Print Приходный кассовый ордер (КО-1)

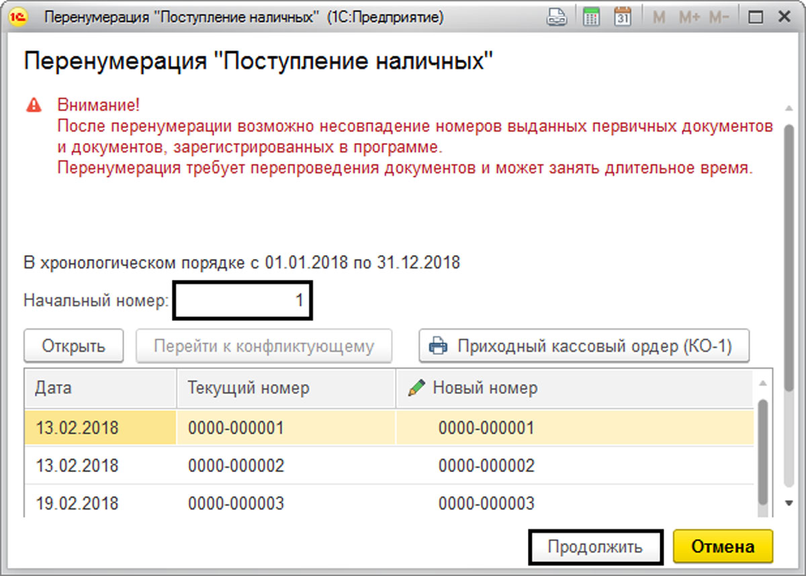tap(584, 346)
